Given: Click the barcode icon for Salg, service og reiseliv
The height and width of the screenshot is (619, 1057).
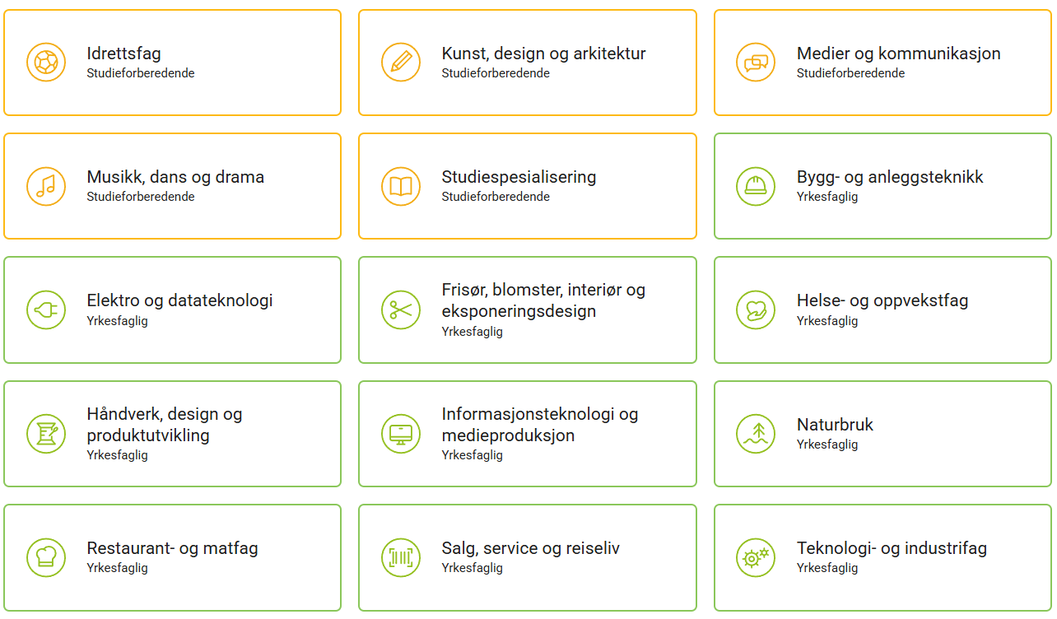Looking at the screenshot, I should (401, 557).
